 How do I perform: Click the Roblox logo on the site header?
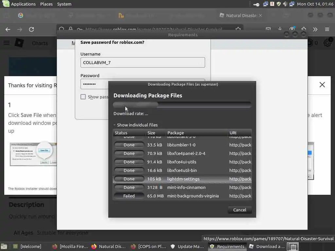19,43
